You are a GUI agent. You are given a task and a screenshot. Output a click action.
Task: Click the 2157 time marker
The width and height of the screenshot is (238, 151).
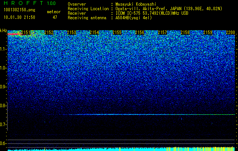tap(162, 32)
